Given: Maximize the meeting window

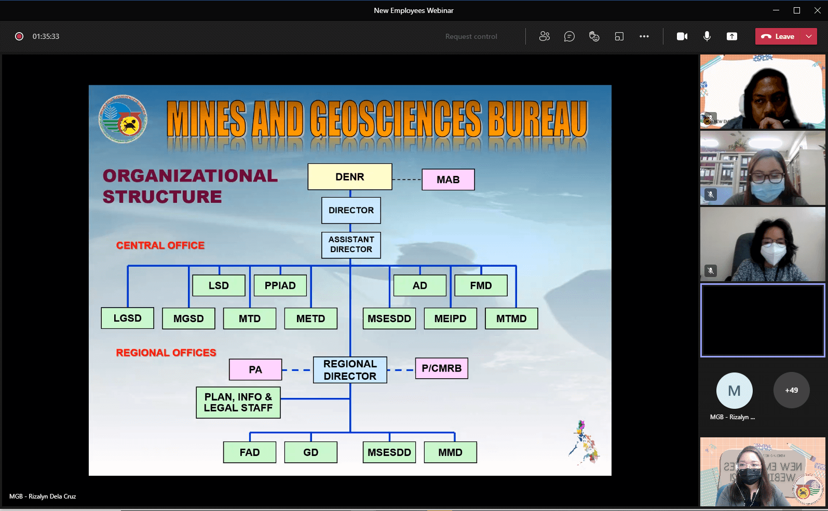Looking at the screenshot, I should (x=797, y=10).
